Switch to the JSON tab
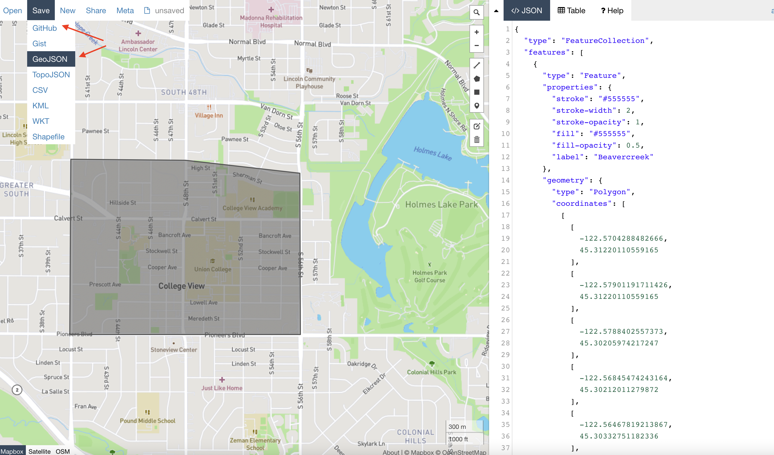Screen dimensions: 774x455 [x=526, y=10]
